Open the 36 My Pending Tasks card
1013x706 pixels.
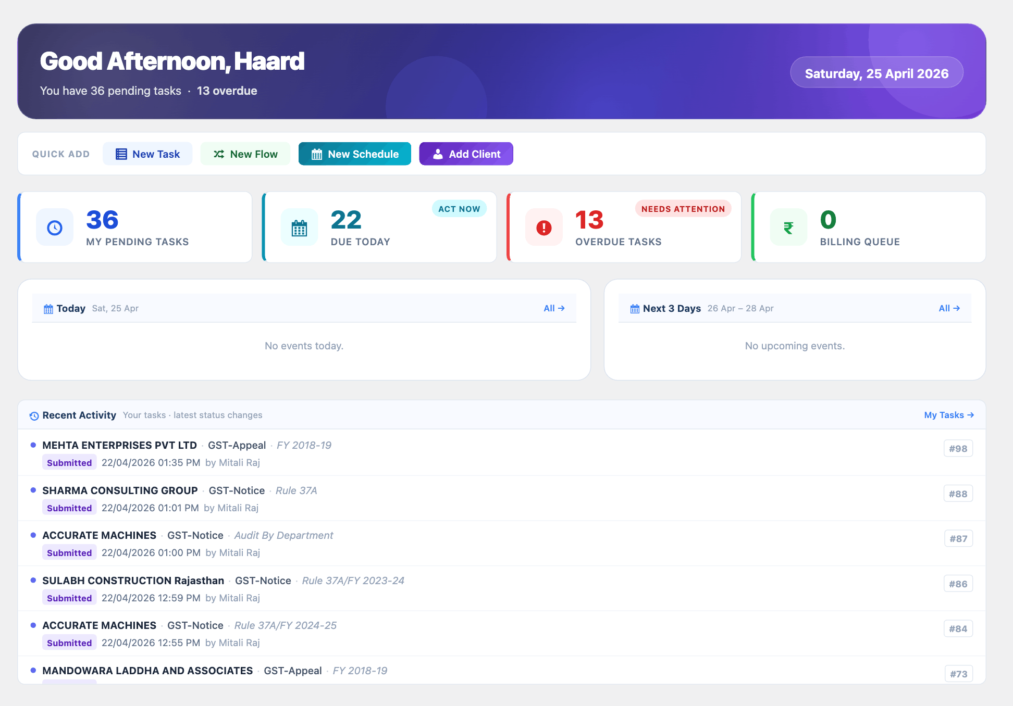[135, 227]
